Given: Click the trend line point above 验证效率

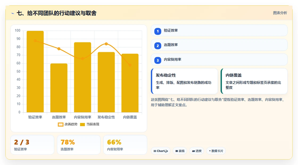Looking at the screenshot, I should (x=35, y=40).
